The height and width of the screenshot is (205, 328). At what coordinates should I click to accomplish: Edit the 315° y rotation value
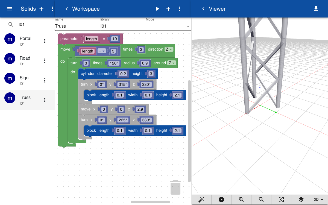(123, 84)
